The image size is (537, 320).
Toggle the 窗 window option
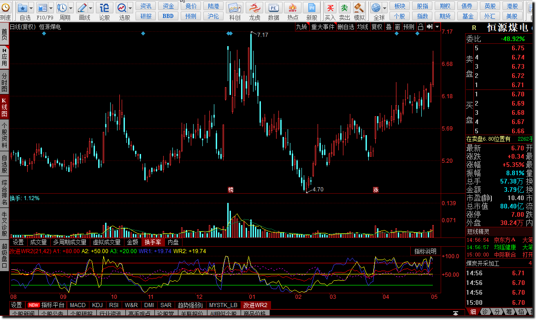(x=397, y=27)
